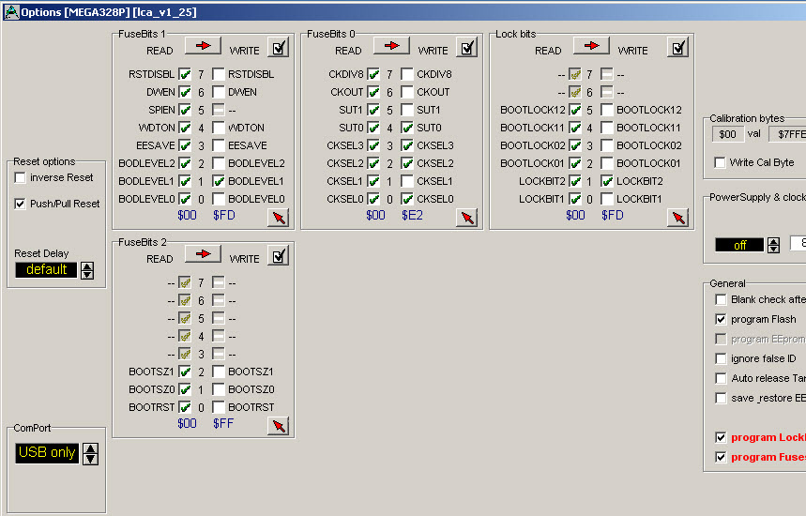
Task: Toggle write BODLEVEL2 fuse bit
Action: (x=219, y=163)
